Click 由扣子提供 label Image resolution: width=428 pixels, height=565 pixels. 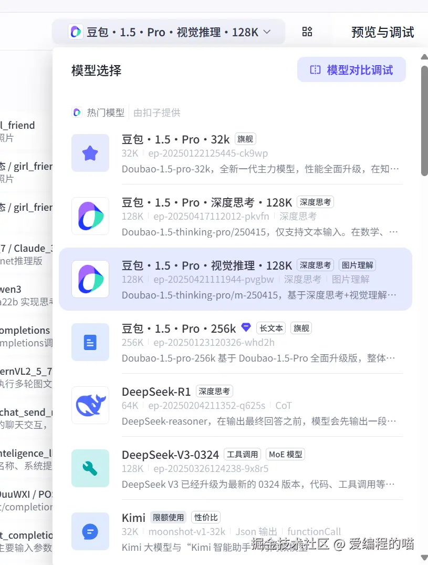(157, 112)
